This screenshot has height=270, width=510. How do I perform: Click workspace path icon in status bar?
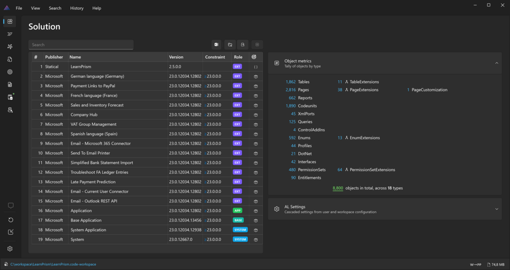[x=6, y=265]
